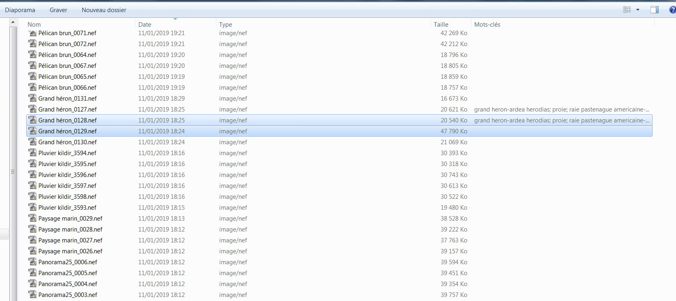Image resolution: width=676 pixels, height=301 pixels.
Task: Click file icon of Pluvier kildir_3595.nef
Action: click(x=32, y=164)
